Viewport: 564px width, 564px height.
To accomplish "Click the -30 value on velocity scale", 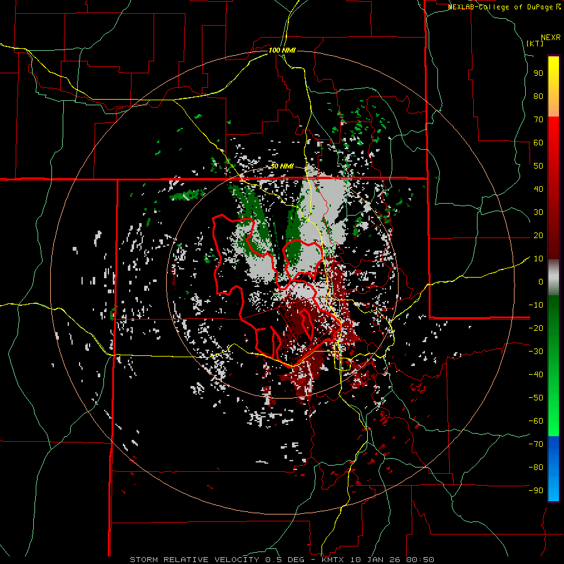I will 536,352.
